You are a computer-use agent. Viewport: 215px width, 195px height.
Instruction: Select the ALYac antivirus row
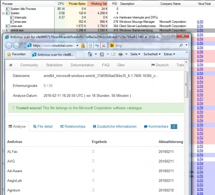coord(95,152)
